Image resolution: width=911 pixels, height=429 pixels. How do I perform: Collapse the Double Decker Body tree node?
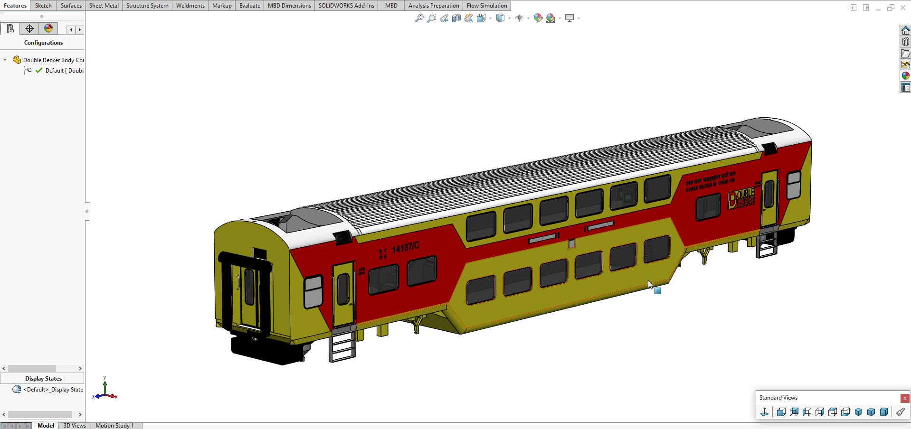tap(5, 60)
